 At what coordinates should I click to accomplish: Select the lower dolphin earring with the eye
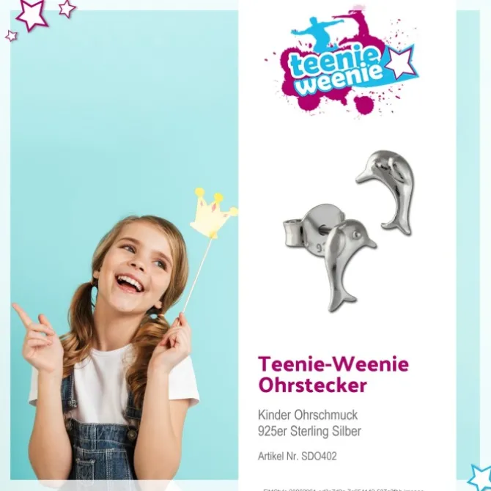347,265
